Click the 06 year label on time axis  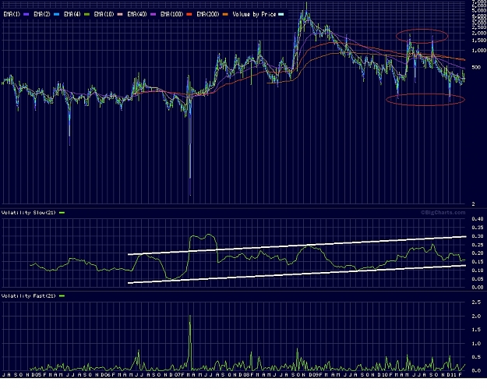(x=108, y=375)
